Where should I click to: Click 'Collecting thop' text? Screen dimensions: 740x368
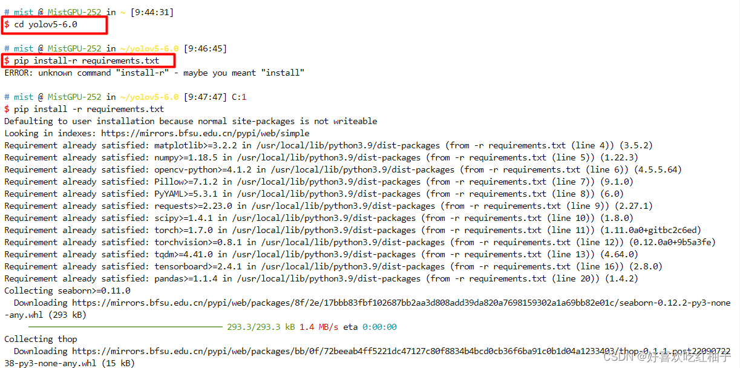tap(41, 340)
